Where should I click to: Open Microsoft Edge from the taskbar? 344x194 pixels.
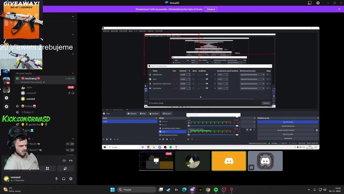pyautogui.click(x=184, y=190)
